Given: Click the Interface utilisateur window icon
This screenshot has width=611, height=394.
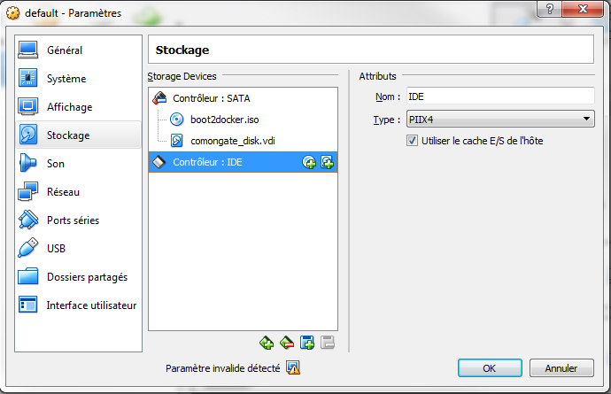Looking at the screenshot, I should click(x=28, y=305).
